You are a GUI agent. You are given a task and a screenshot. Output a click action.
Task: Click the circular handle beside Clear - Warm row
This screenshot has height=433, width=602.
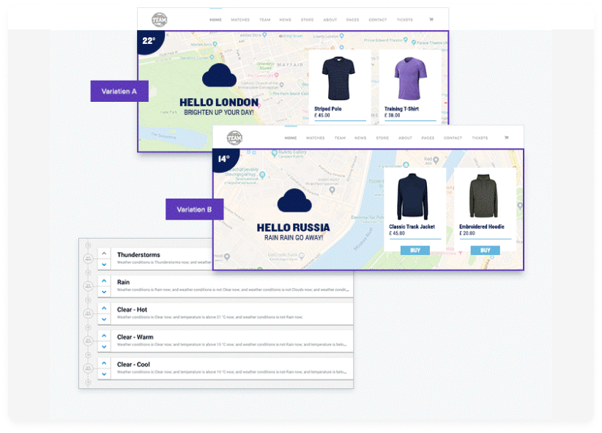pyautogui.click(x=89, y=341)
